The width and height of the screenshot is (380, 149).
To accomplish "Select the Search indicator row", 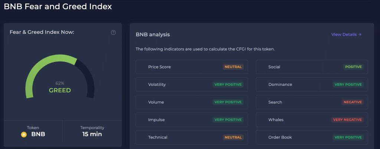I will pyautogui.click(x=312, y=102).
